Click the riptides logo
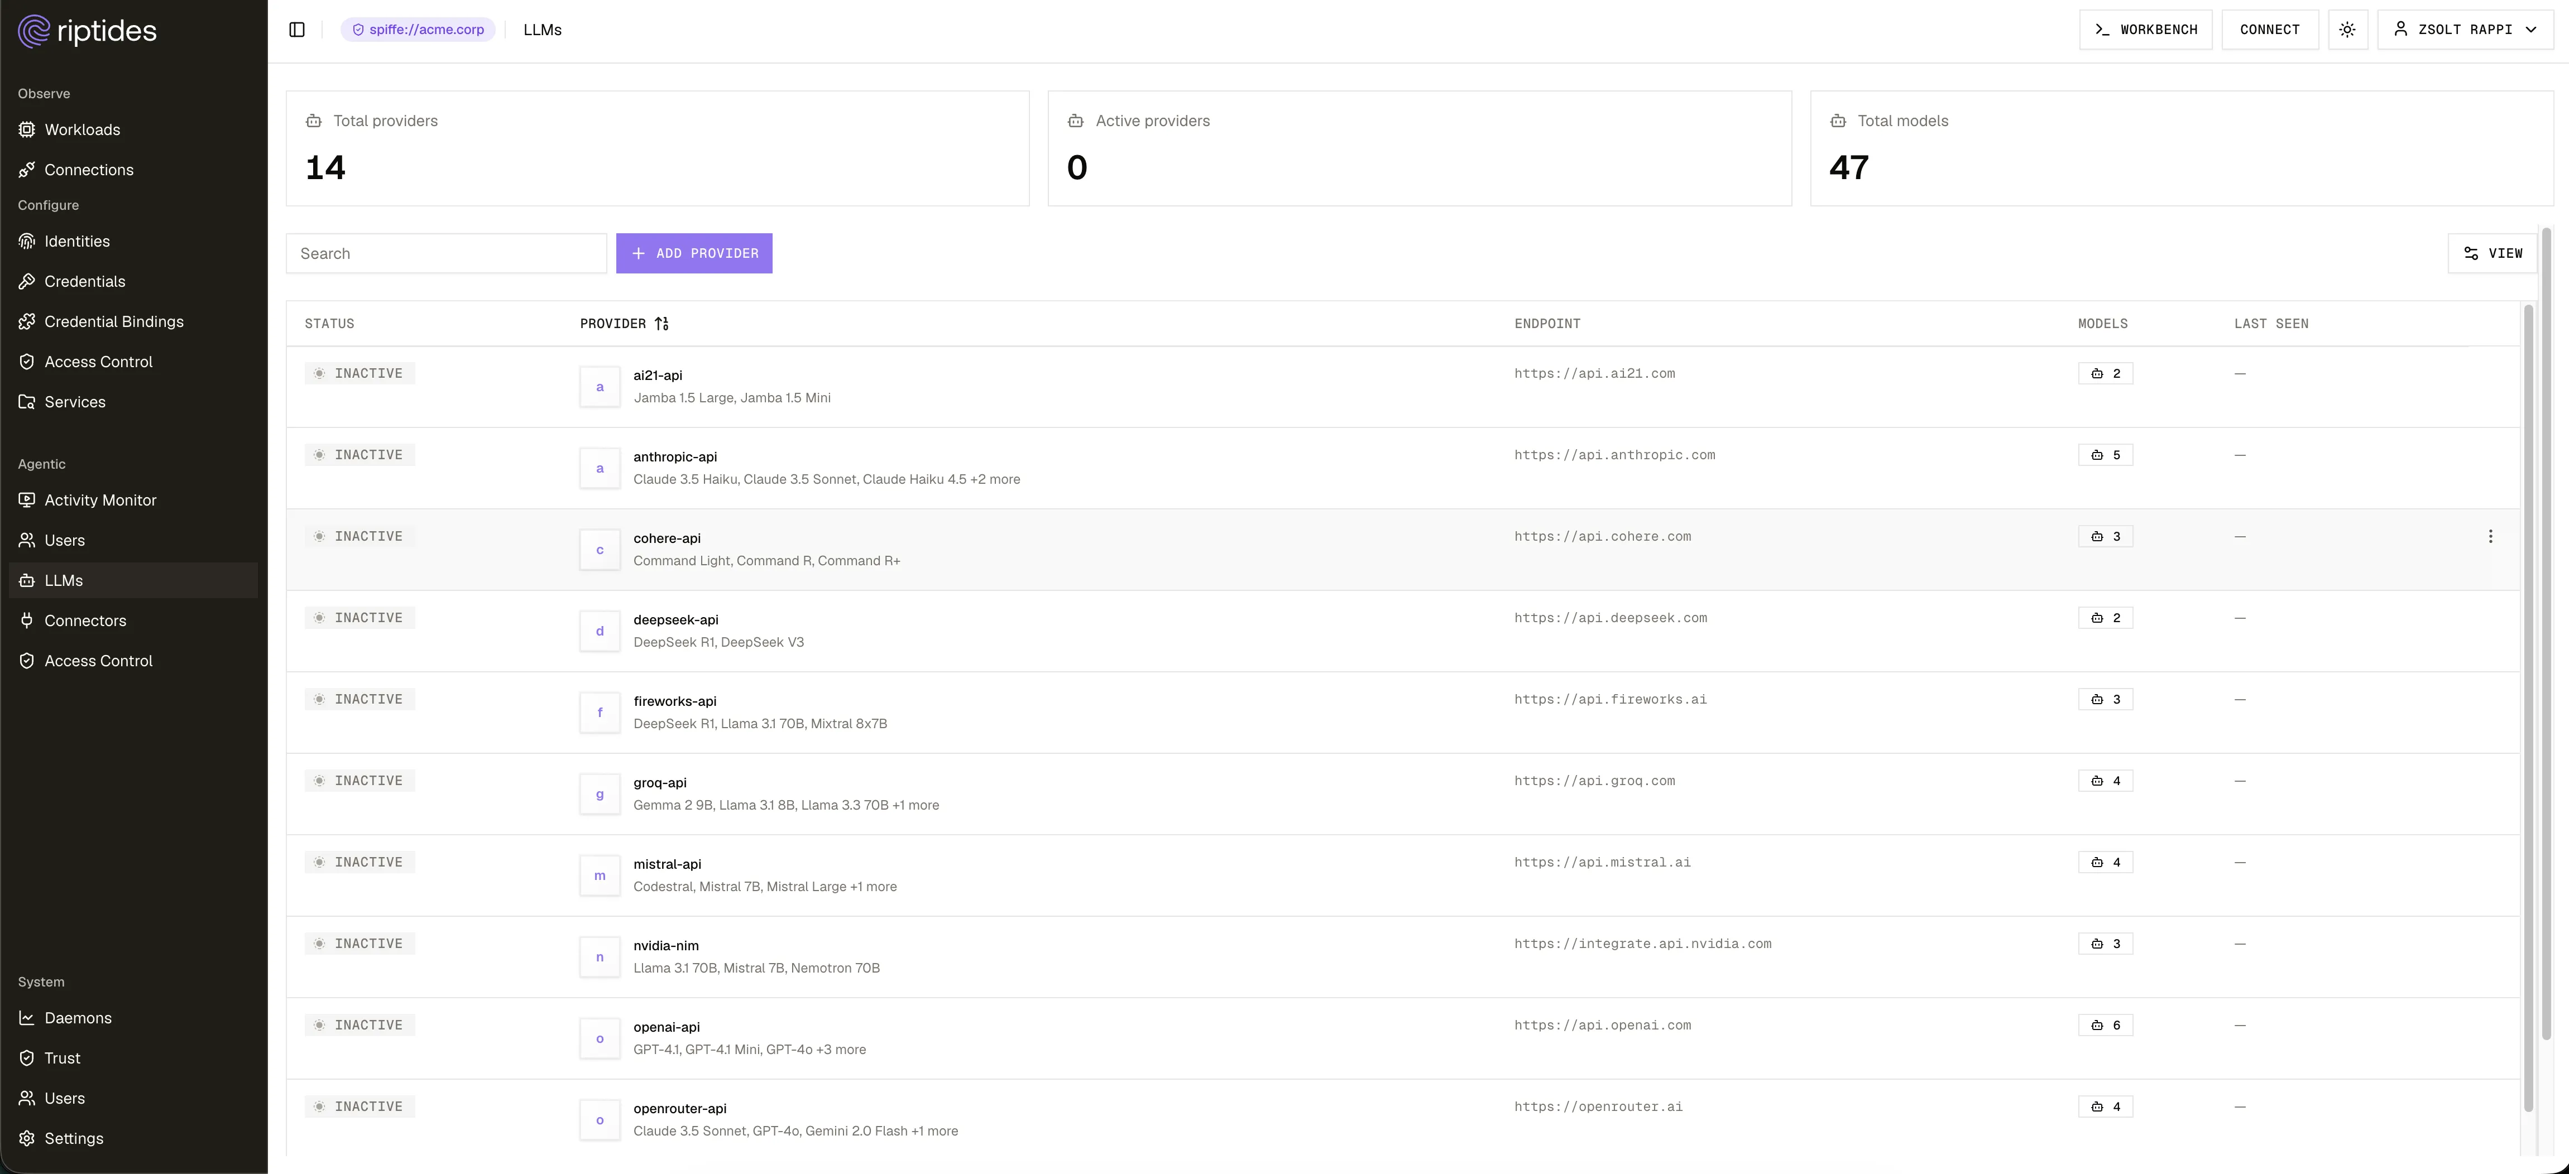The image size is (2569, 1174). click(x=87, y=31)
